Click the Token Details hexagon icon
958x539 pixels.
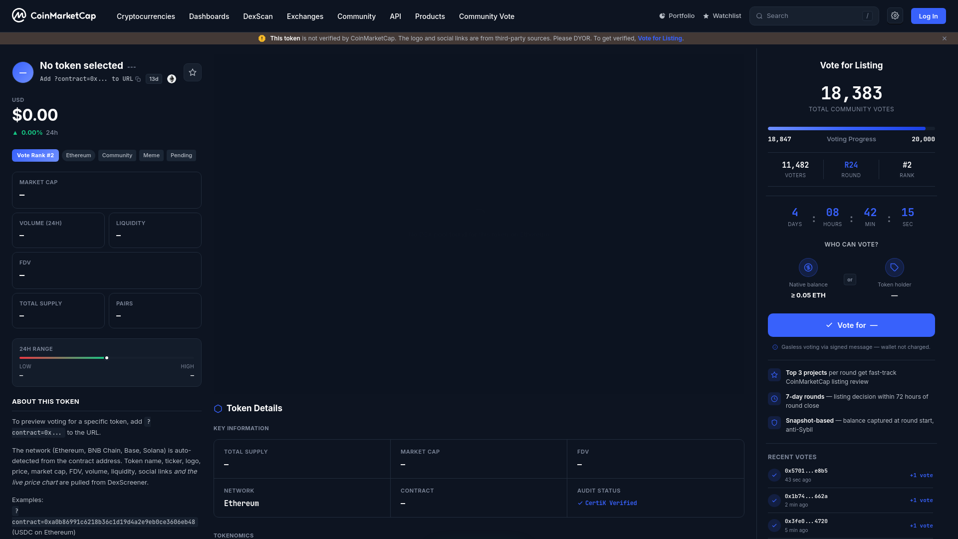(x=218, y=409)
